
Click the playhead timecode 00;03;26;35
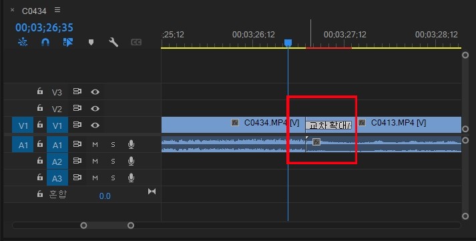tap(44, 27)
